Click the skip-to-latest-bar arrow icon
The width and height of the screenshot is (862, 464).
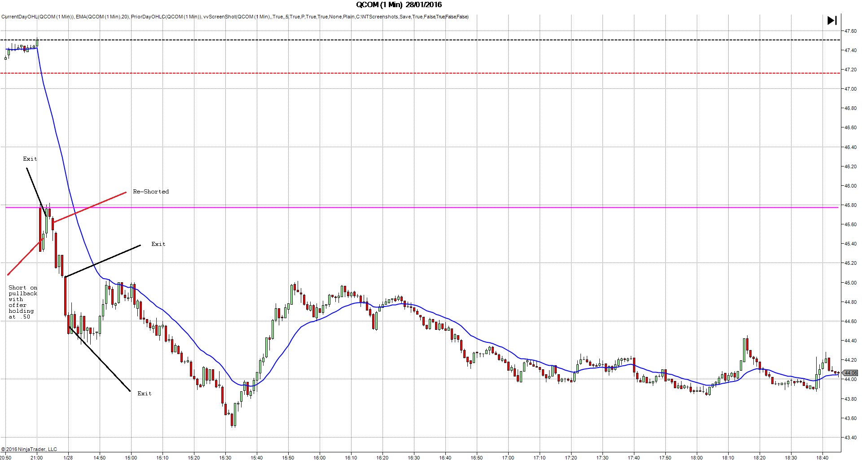coord(832,21)
